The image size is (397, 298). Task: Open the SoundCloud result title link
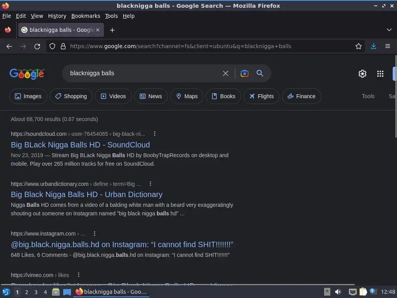click(80, 145)
